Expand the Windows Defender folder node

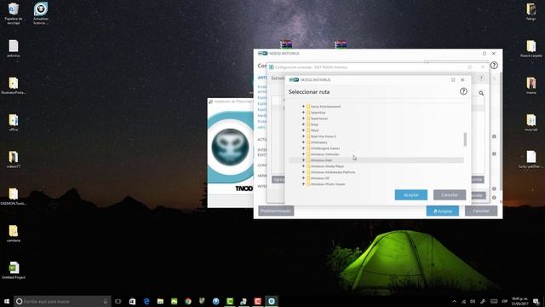pyautogui.click(x=303, y=154)
